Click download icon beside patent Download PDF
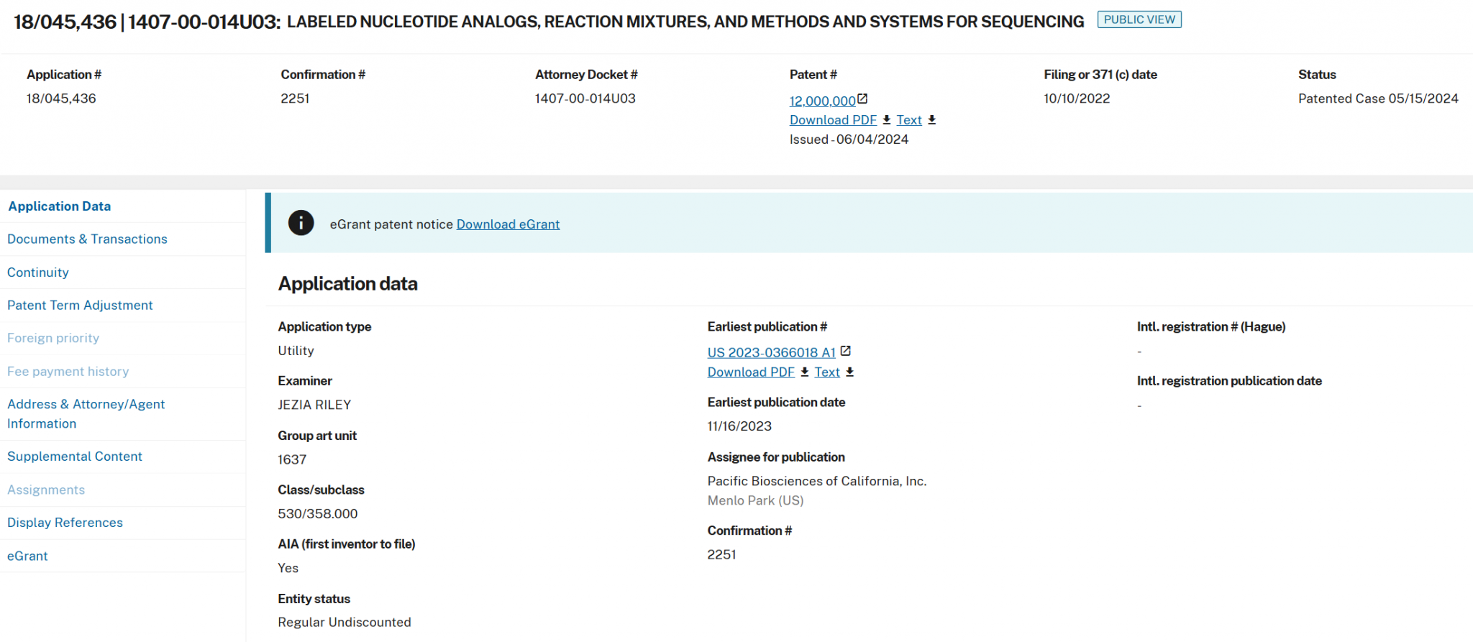1473x642 pixels. [x=887, y=120]
